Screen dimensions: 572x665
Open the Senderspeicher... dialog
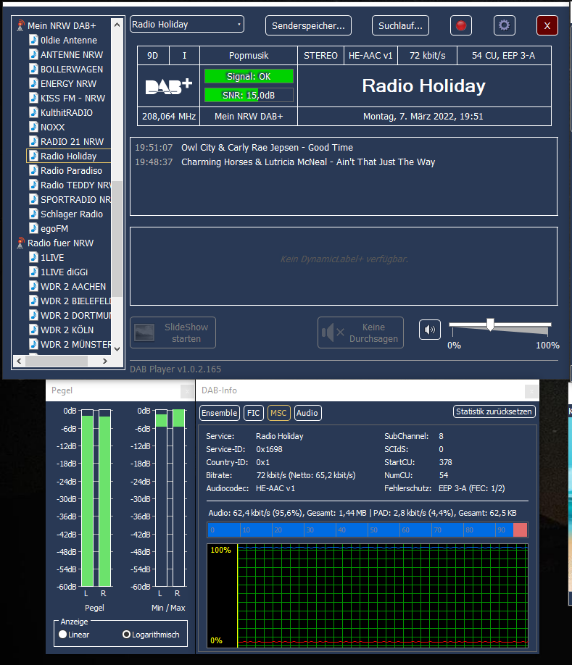pos(308,26)
